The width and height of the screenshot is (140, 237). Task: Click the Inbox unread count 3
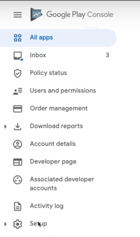(x=107, y=55)
